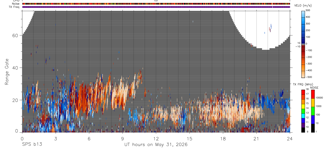
Task: Click the noise color scale bar
Action: [x=313, y=111]
